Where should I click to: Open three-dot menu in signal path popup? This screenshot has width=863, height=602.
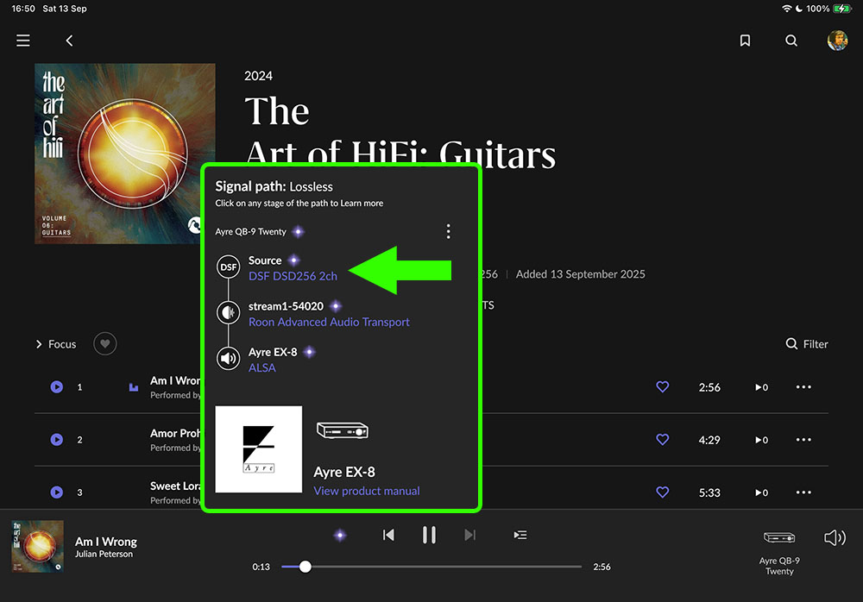coord(449,231)
